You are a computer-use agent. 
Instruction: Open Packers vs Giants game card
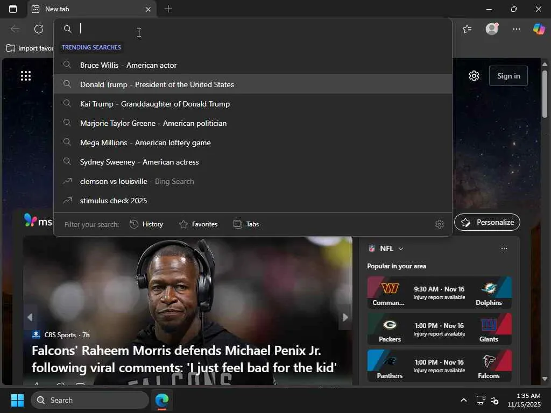[439, 329]
